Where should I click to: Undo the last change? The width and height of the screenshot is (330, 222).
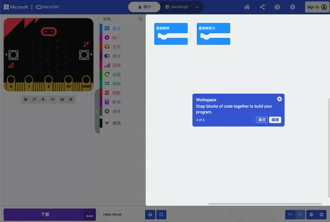click(x=290, y=214)
